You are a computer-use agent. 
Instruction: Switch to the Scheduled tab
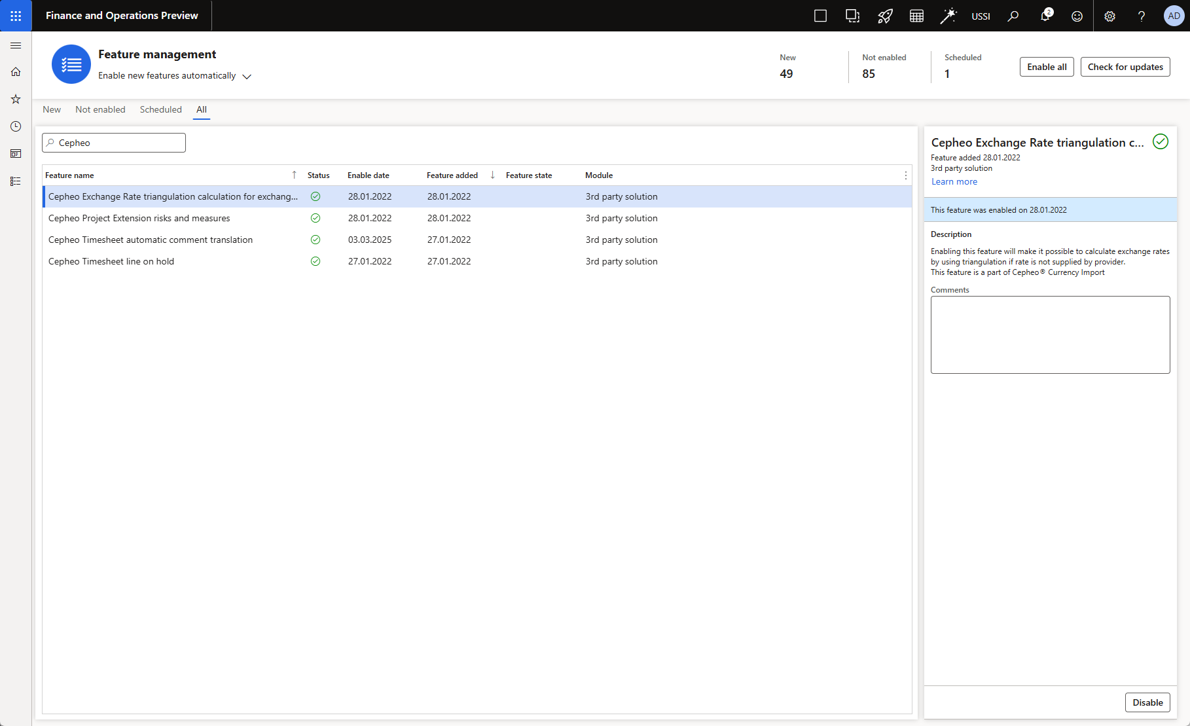pyautogui.click(x=160, y=109)
